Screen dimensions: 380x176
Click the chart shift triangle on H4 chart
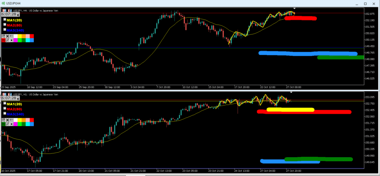(294, 8)
